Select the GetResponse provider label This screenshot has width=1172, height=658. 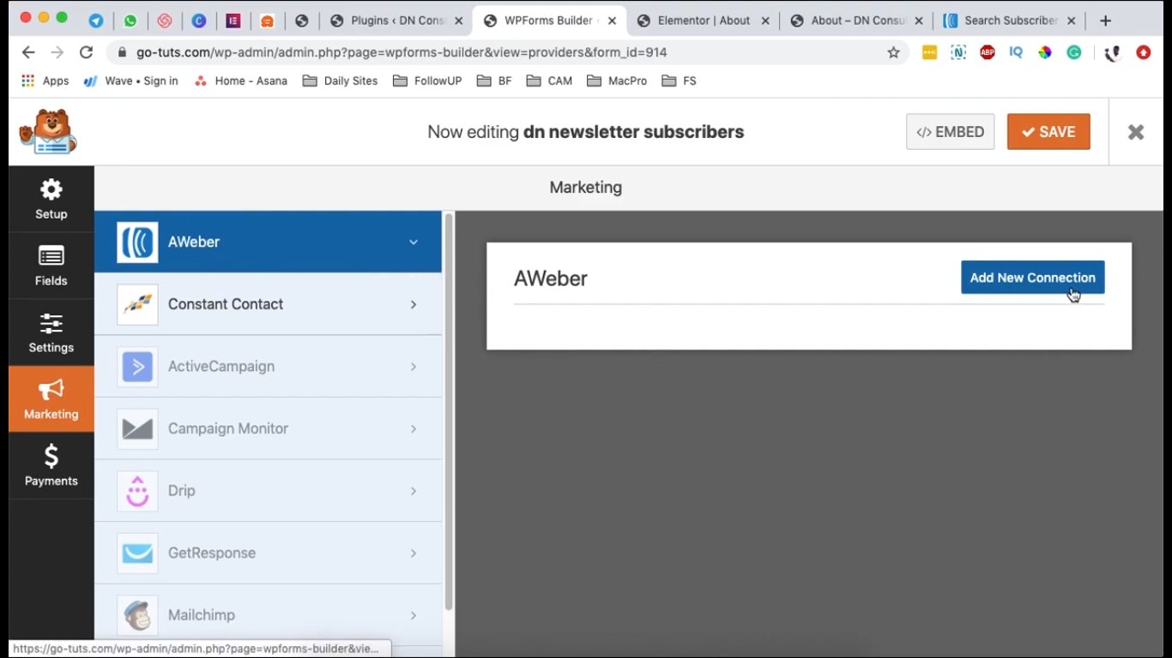212,553
